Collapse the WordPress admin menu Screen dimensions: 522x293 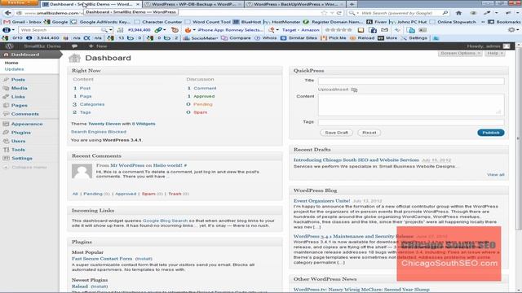(x=26, y=168)
